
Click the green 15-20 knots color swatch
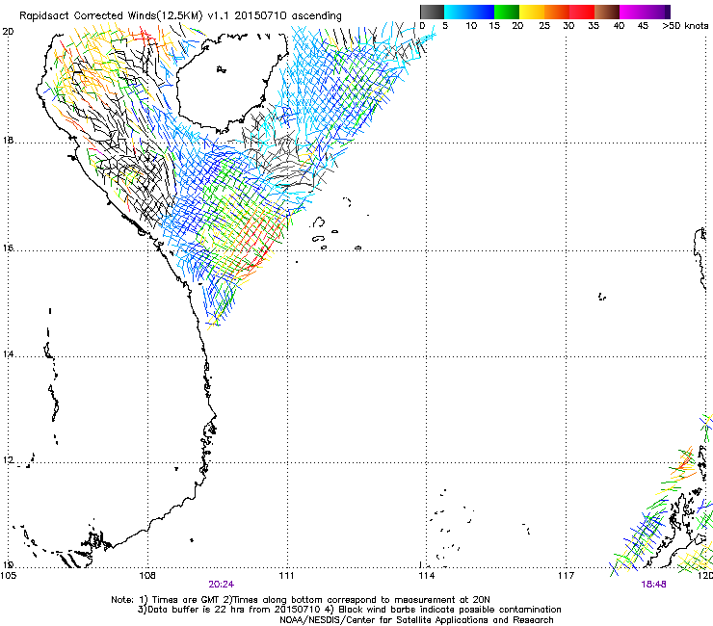[507, 12]
